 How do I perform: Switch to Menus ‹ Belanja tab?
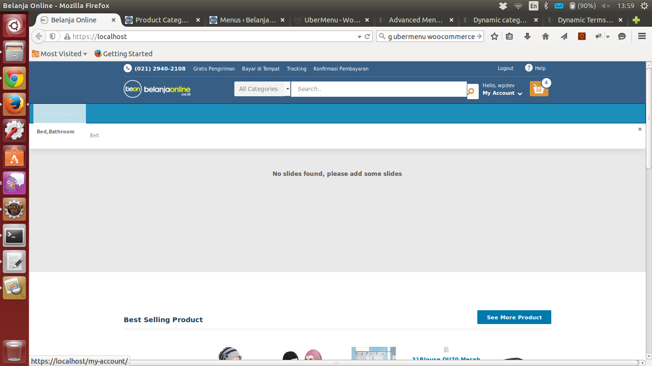[x=247, y=20]
